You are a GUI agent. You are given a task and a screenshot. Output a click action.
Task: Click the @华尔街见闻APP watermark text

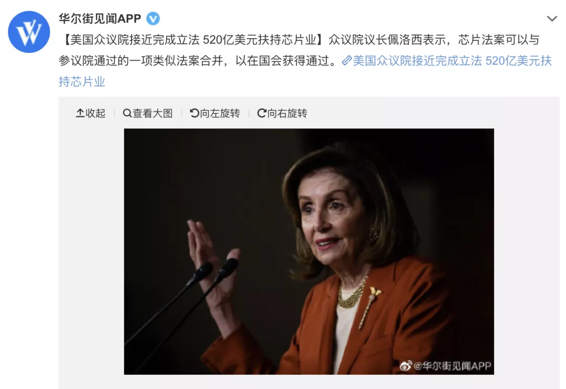click(452, 366)
